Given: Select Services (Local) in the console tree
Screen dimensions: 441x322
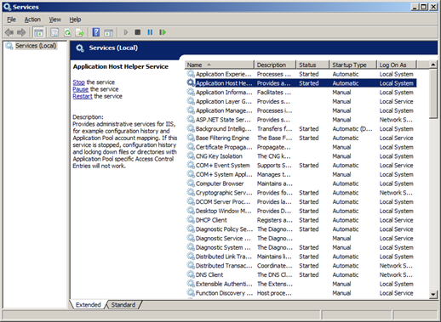Looking at the screenshot, I should (x=36, y=46).
